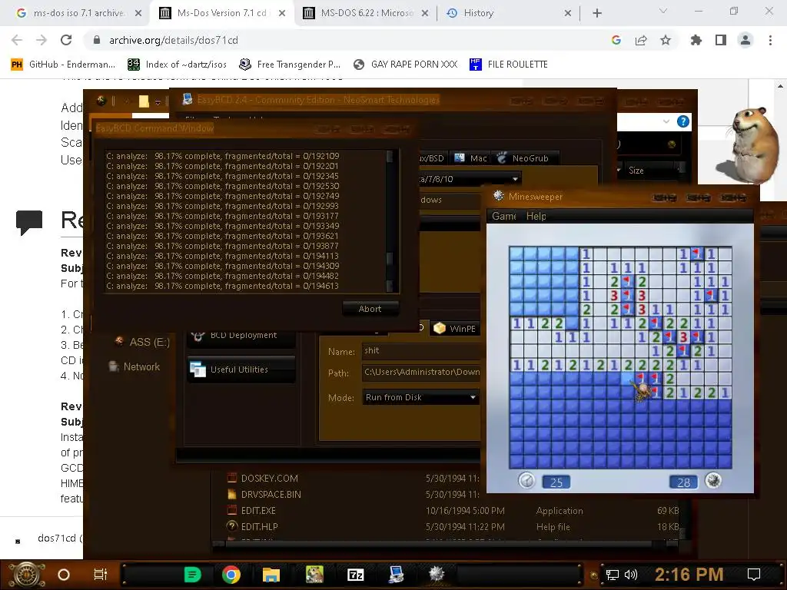Switch to the History Chrome tab
The image size is (787, 590).
click(507, 13)
